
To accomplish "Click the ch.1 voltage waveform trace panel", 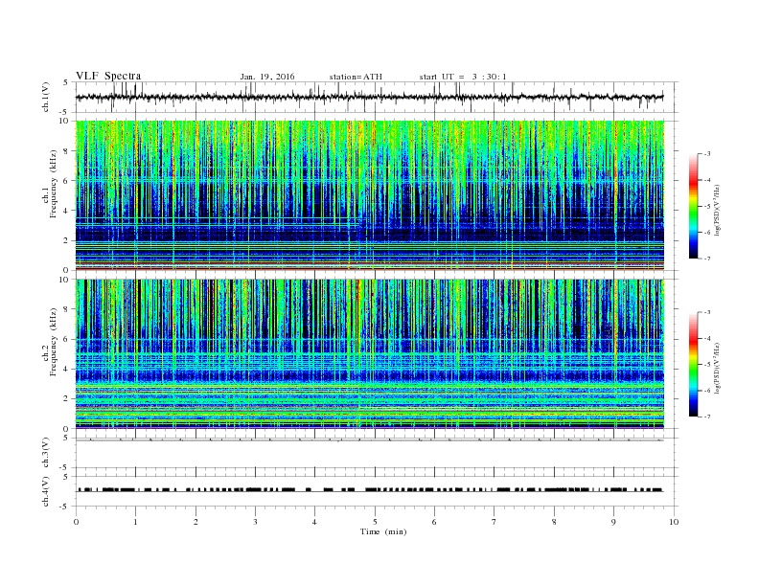I will coord(377,97).
